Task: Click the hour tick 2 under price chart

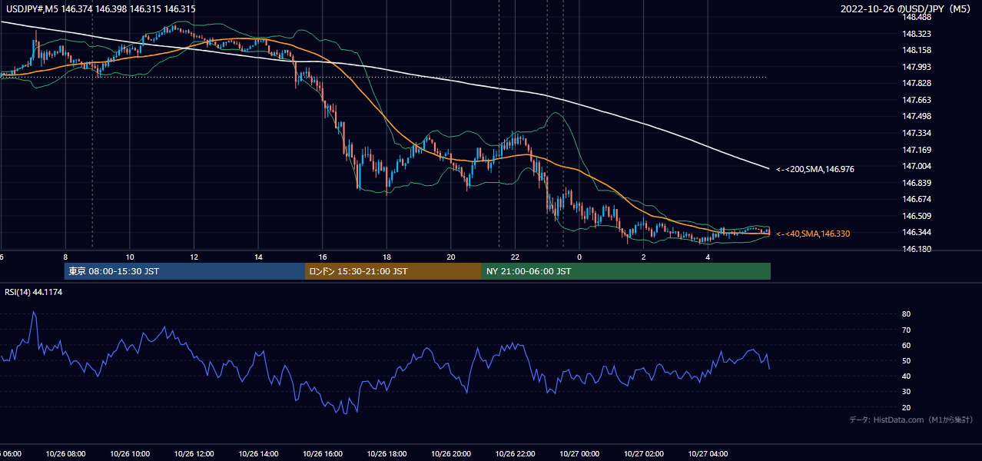Action: tap(644, 257)
